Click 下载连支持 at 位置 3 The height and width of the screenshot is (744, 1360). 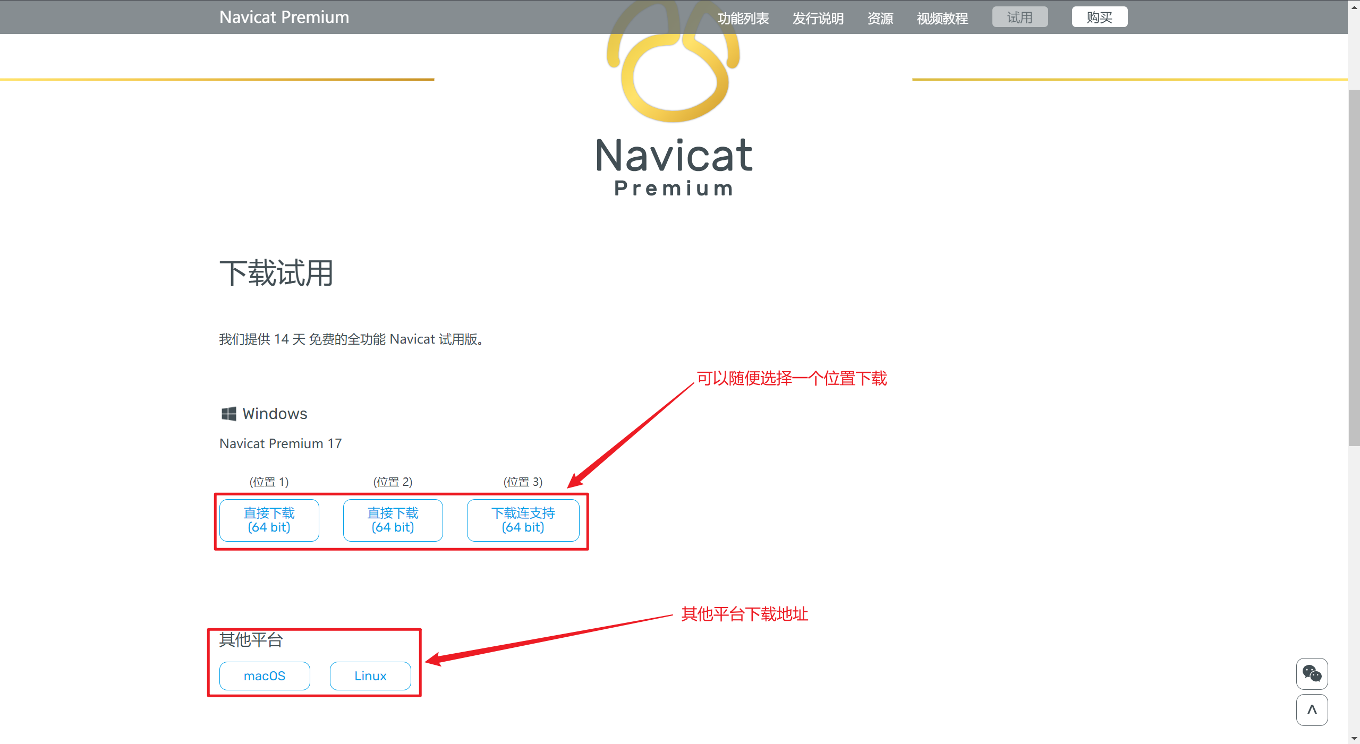(x=523, y=520)
